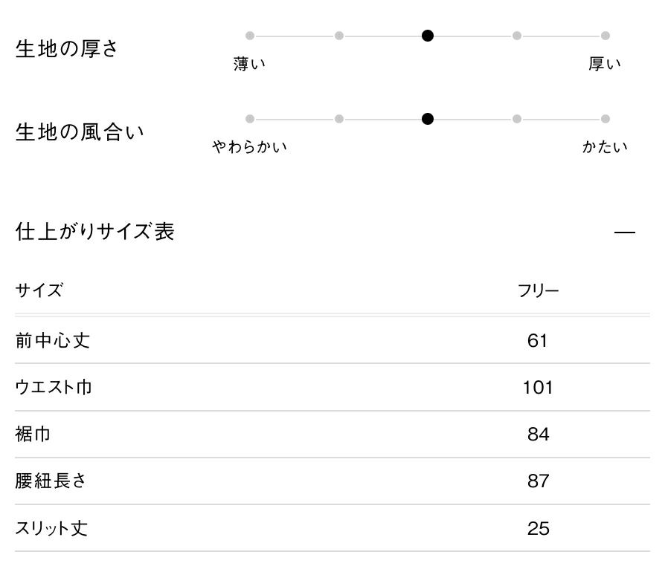The image size is (668, 569).
Task: Click the 腰紐長さ value 87
Action: pyautogui.click(x=538, y=481)
